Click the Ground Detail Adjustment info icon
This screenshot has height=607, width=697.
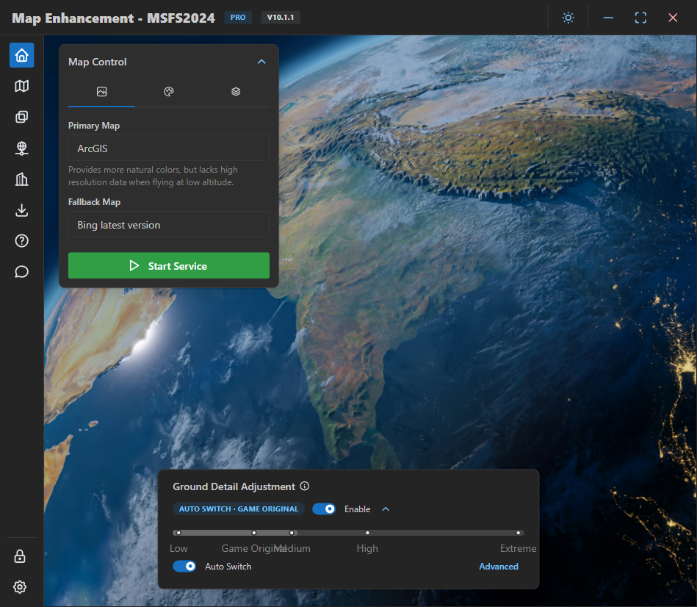[305, 486]
